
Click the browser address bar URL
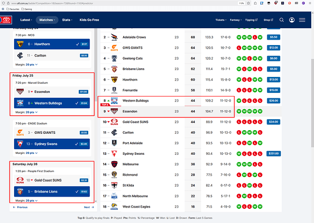52,3
